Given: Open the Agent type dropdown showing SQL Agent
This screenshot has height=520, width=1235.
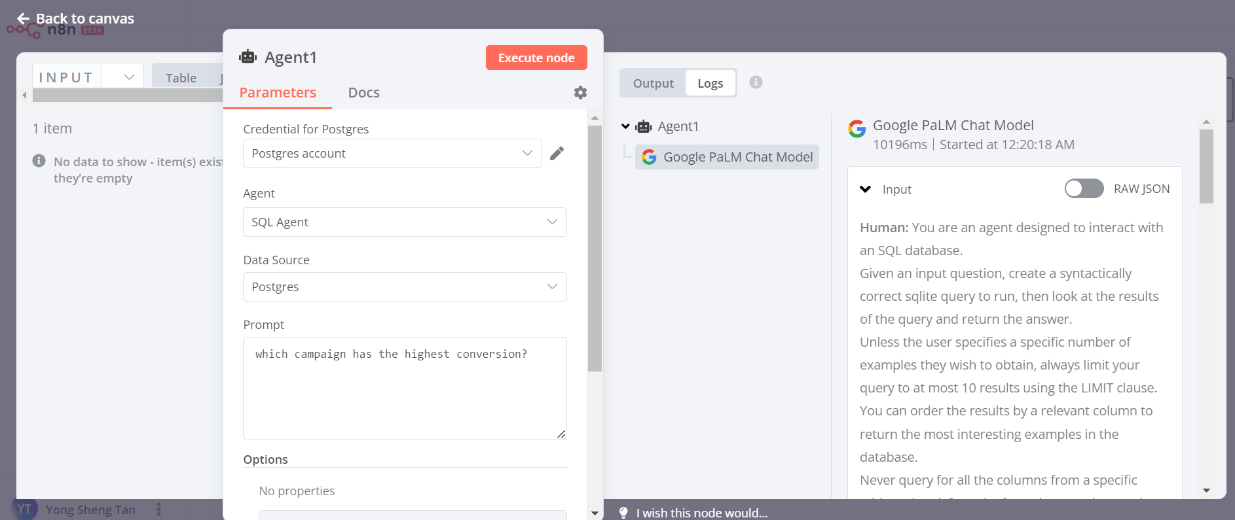Looking at the screenshot, I should pyautogui.click(x=405, y=222).
